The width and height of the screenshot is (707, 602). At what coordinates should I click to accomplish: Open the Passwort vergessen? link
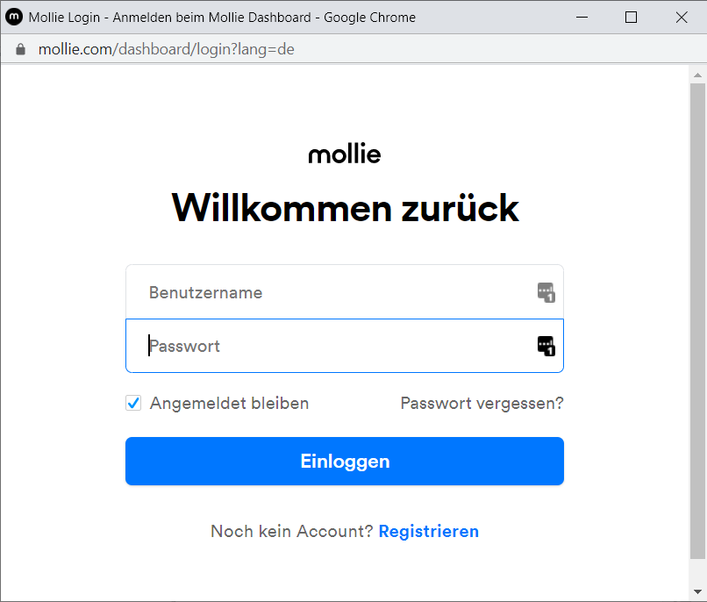click(x=482, y=404)
